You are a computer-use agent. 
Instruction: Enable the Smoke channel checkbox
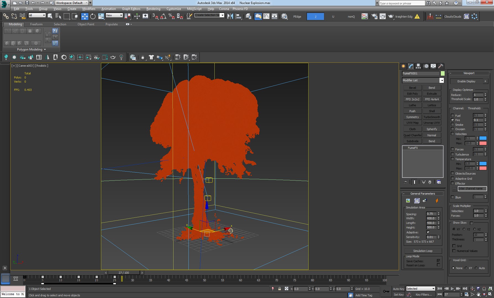(453, 124)
